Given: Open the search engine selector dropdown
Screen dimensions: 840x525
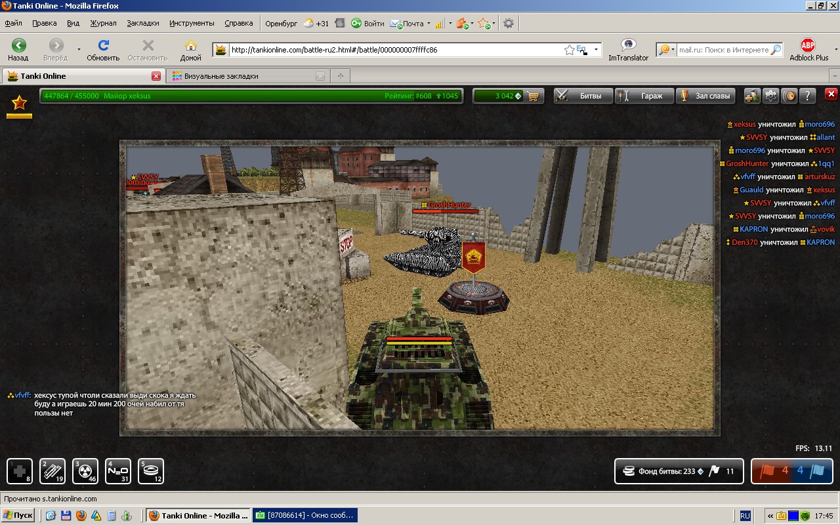Looking at the screenshot, I should click(x=667, y=50).
